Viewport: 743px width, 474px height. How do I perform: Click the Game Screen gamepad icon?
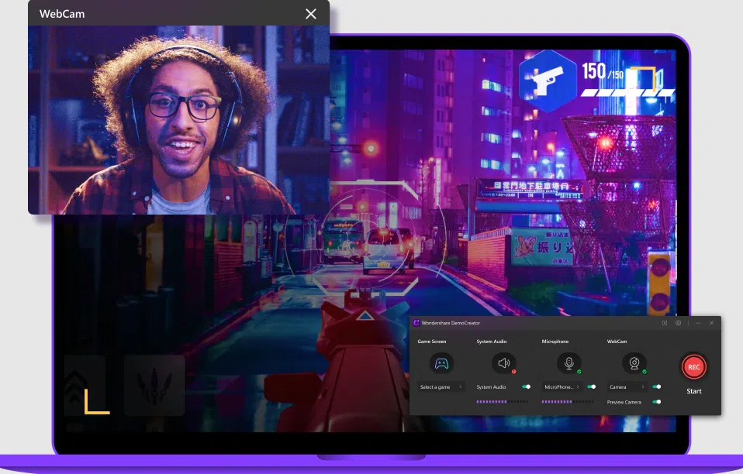(x=441, y=363)
